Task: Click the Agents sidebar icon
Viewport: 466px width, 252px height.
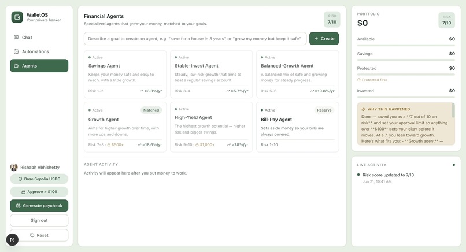Action: click(16, 66)
